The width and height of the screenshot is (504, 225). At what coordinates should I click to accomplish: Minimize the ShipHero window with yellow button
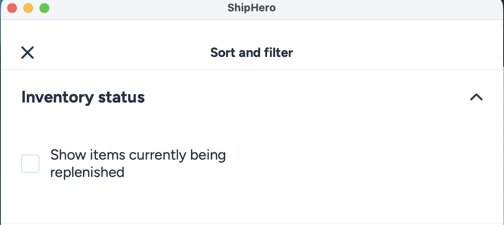[x=28, y=8]
